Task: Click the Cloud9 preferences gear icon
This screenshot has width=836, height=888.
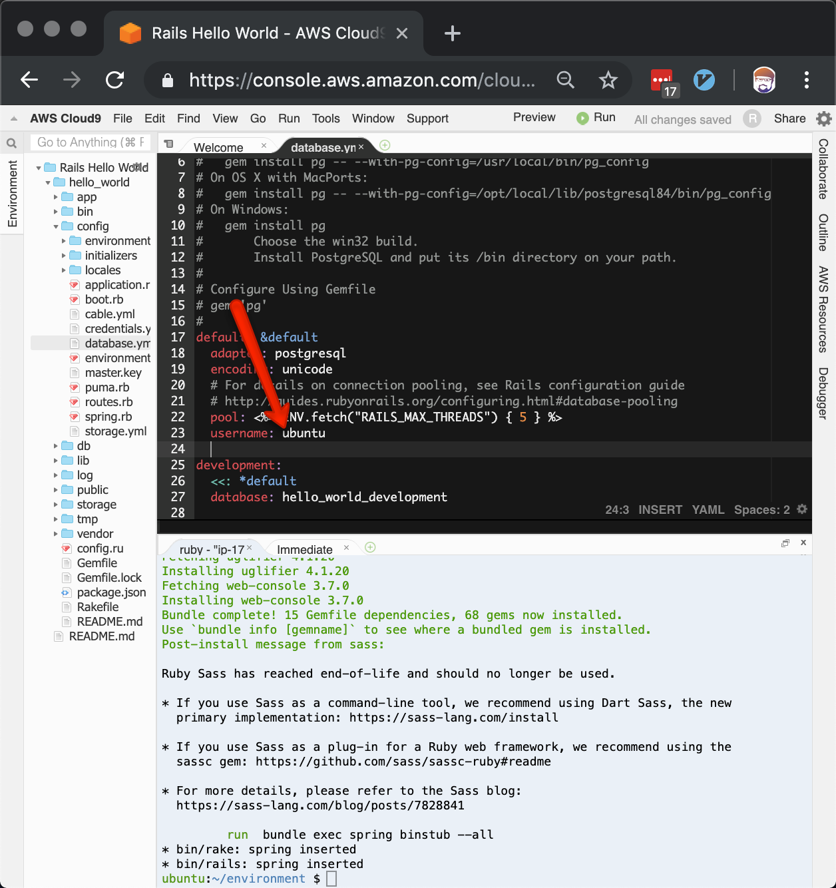Action: point(824,118)
